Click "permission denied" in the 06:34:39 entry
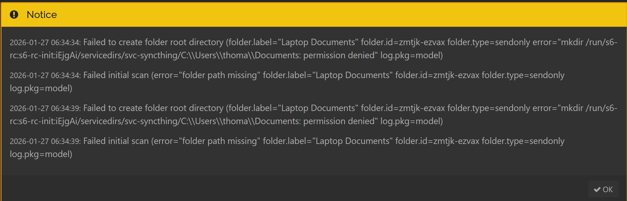Screen dimensions: 627x201 [339, 121]
